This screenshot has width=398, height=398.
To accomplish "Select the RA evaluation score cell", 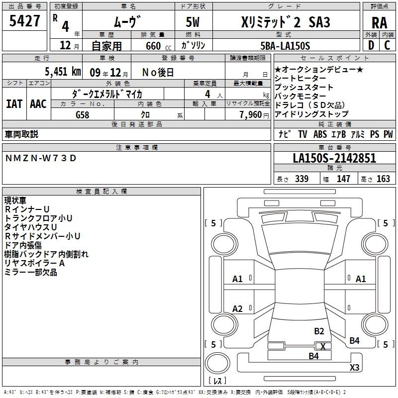I will tap(379, 23).
